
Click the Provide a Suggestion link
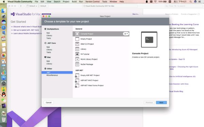click(189, 14)
